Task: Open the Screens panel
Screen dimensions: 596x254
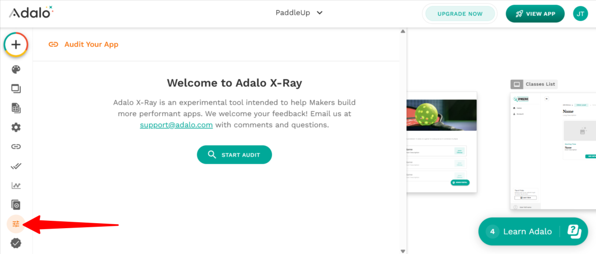Action: pos(16,89)
